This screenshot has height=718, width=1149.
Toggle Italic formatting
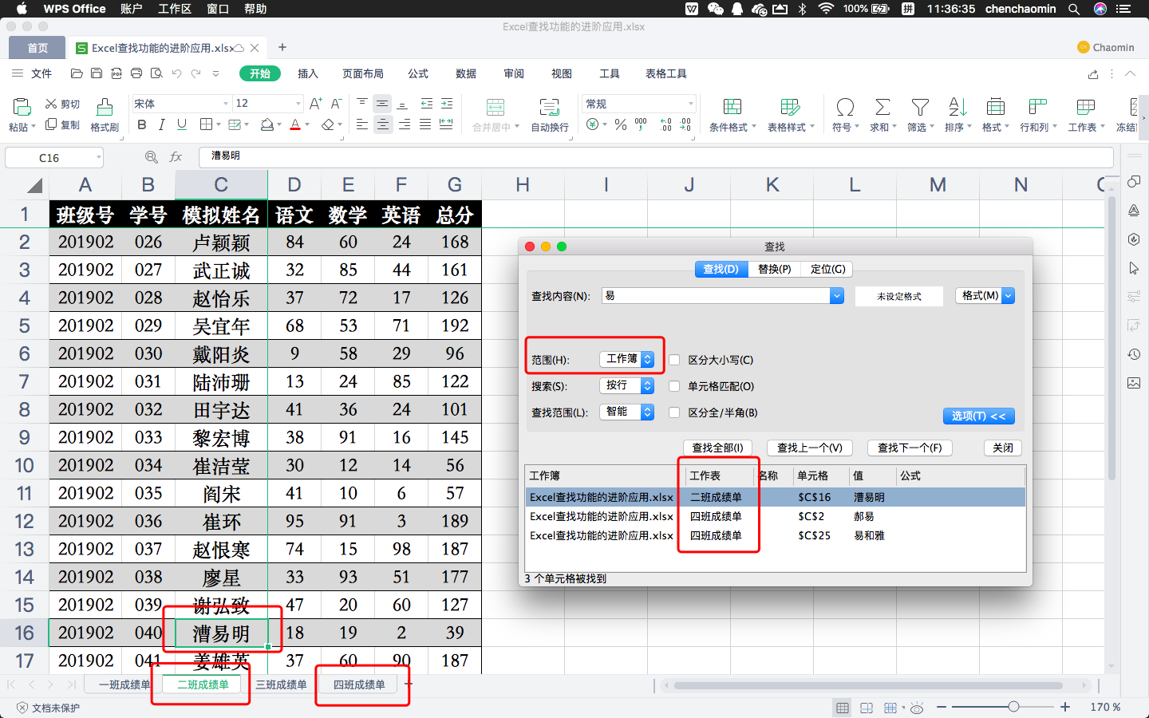pyautogui.click(x=162, y=124)
